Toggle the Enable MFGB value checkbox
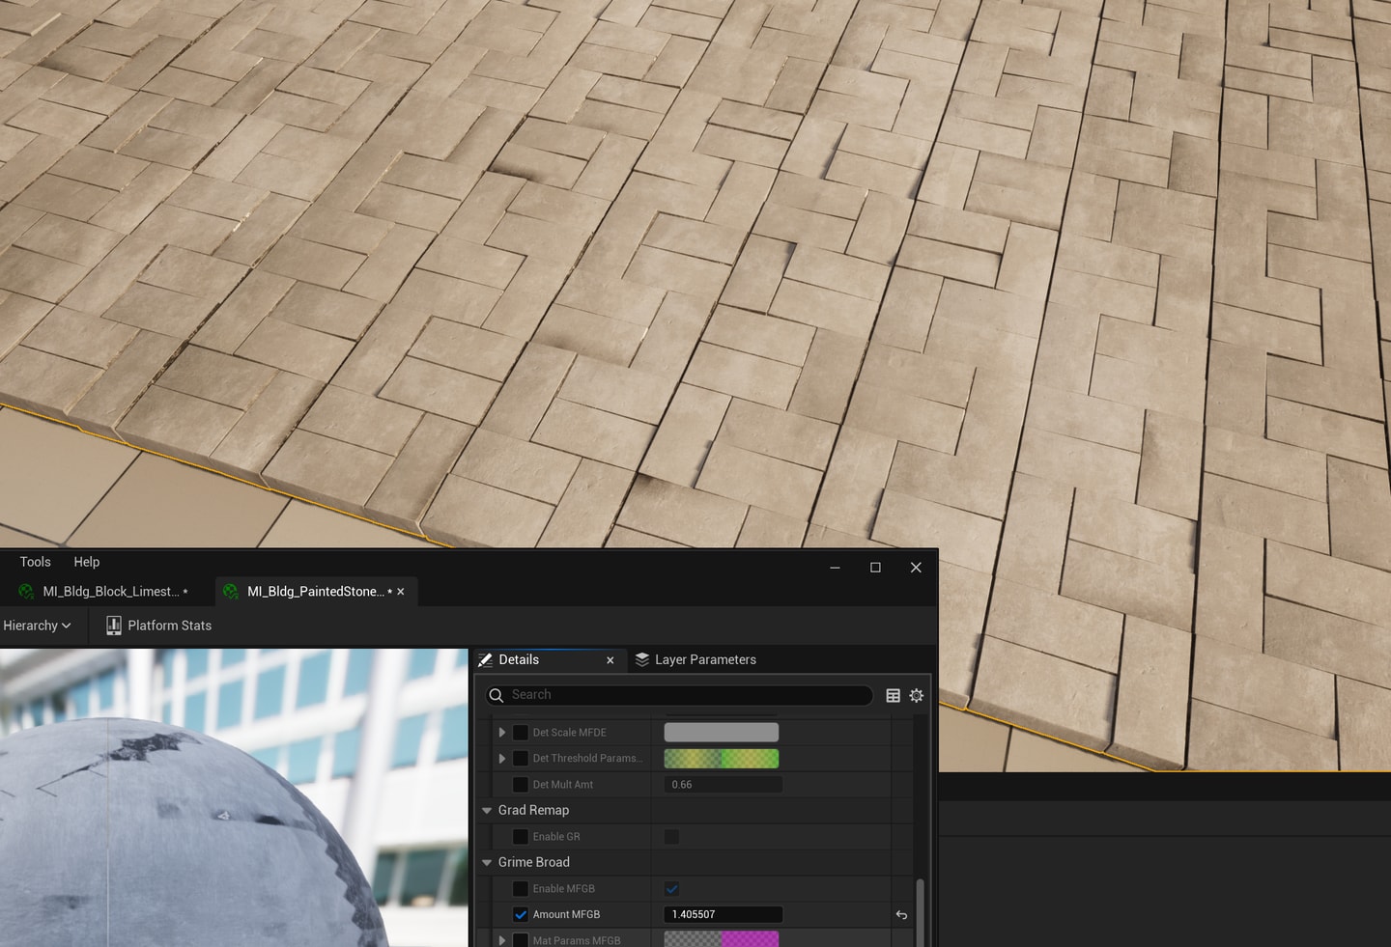This screenshot has height=947, width=1391. click(671, 889)
